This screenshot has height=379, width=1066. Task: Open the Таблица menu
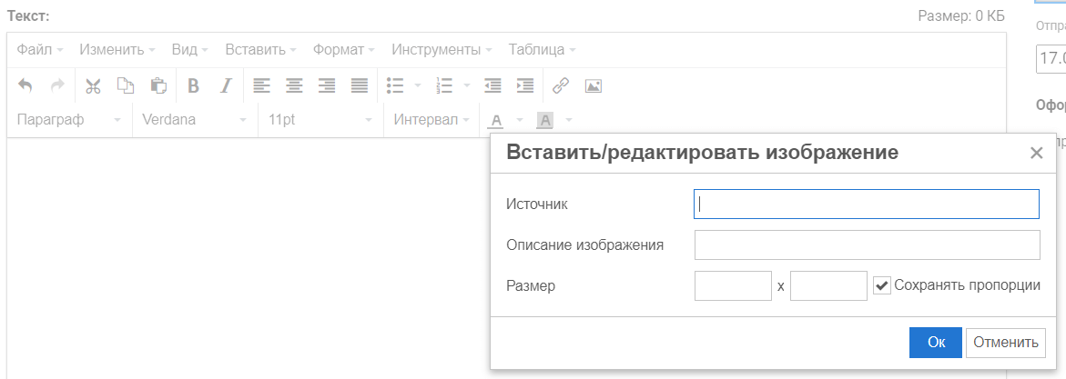click(x=542, y=49)
